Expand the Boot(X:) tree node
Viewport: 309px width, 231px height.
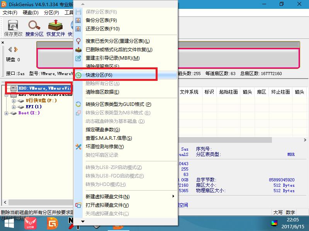6,113
